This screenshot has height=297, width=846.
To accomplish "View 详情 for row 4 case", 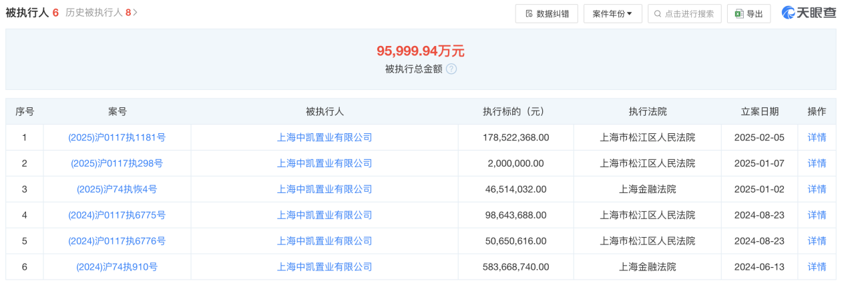I will (x=817, y=215).
